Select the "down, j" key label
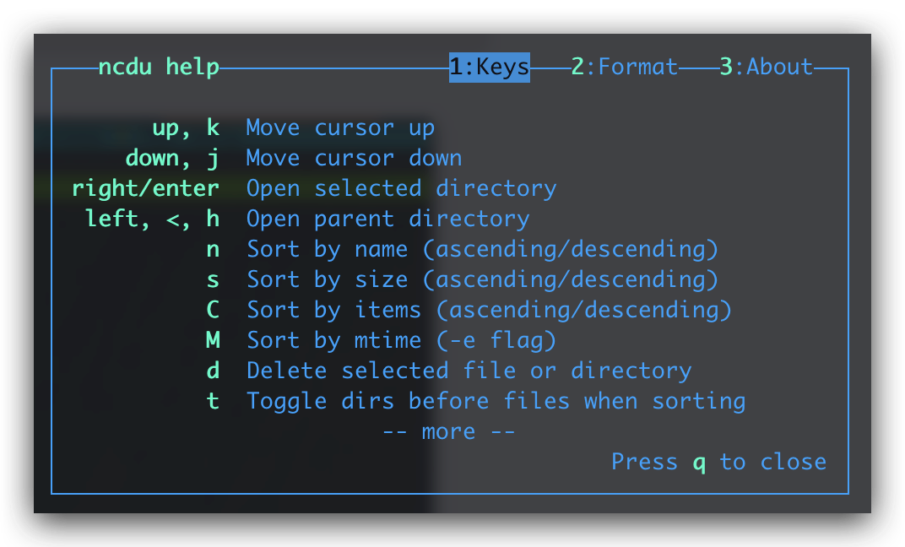Viewport: 905px width, 547px height. click(x=172, y=158)
